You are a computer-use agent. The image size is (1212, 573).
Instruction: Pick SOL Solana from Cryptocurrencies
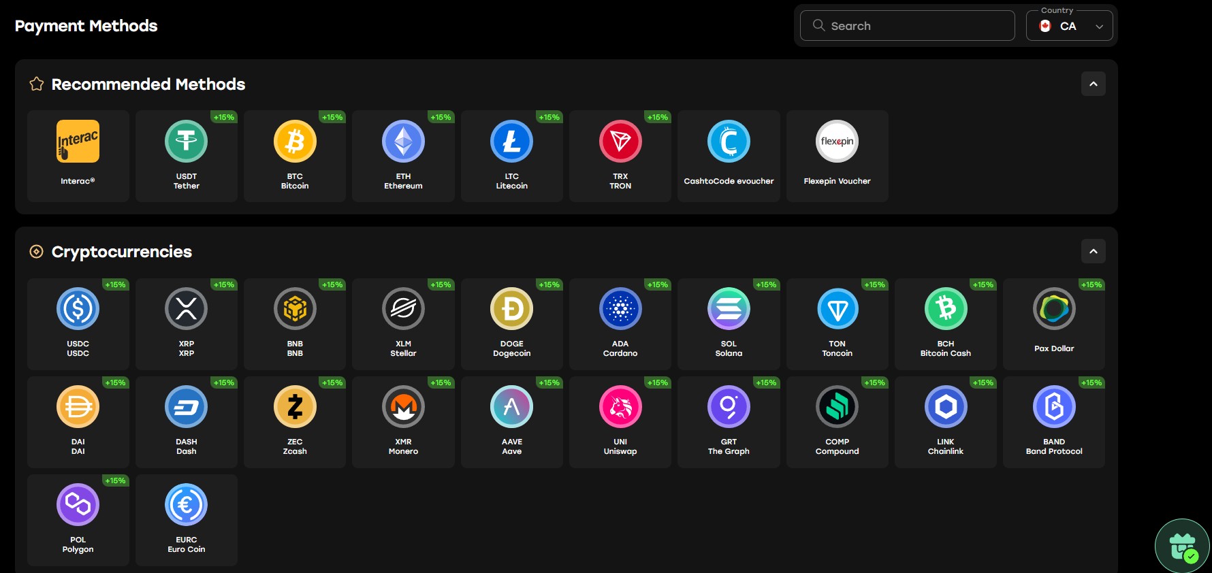[729, 323]
